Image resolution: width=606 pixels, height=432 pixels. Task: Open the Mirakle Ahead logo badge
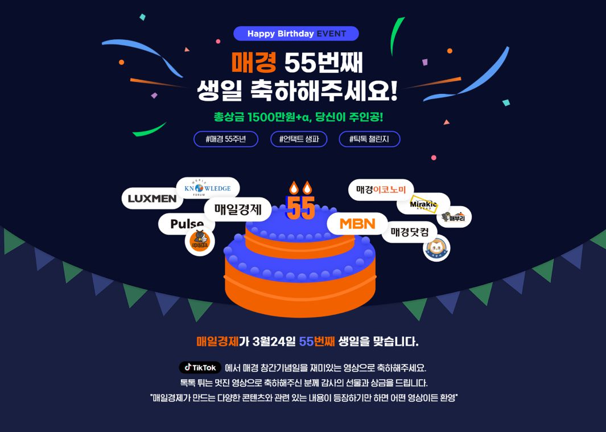pos(423,204)
